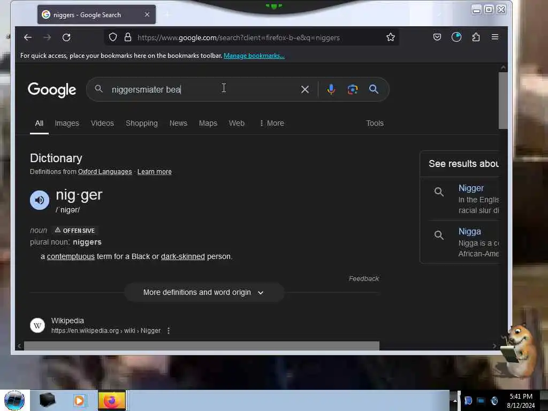Switch to Images results tab
This screenshot has width=548, height=411.
67,123
